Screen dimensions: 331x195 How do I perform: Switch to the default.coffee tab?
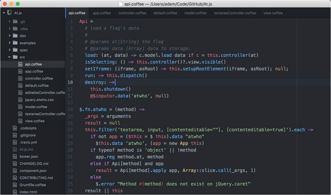[165, 13]
